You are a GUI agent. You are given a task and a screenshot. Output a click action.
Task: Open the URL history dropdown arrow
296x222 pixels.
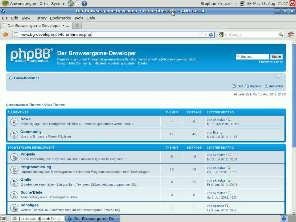point(206,35)
